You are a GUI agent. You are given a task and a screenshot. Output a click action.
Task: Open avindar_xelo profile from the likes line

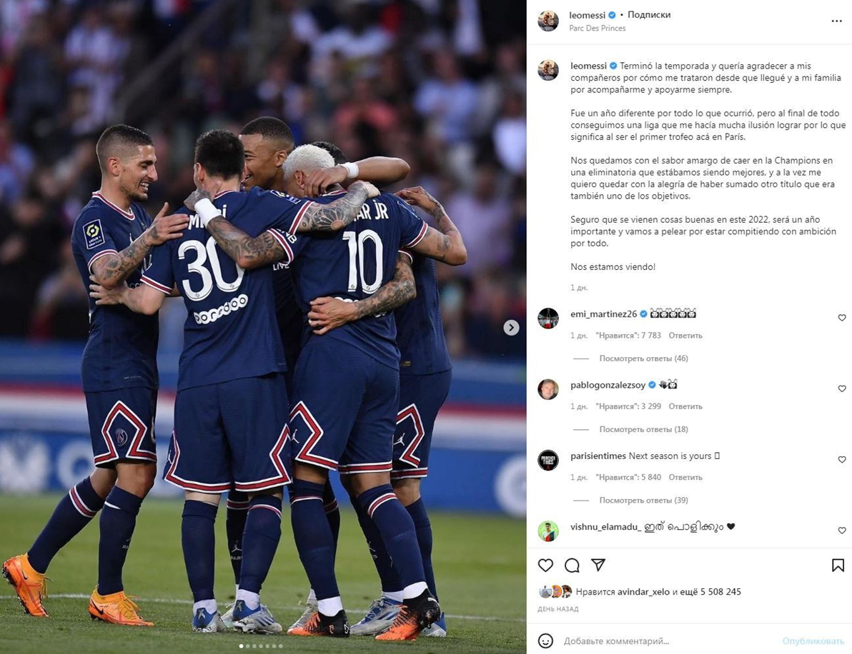click(x=643, y=592)
